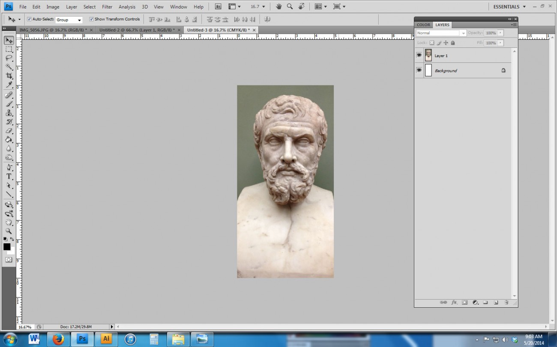557x347 pixels.
Task: Click the foreground color swatch
Action: pyautogui.click(x=7, y=247)
